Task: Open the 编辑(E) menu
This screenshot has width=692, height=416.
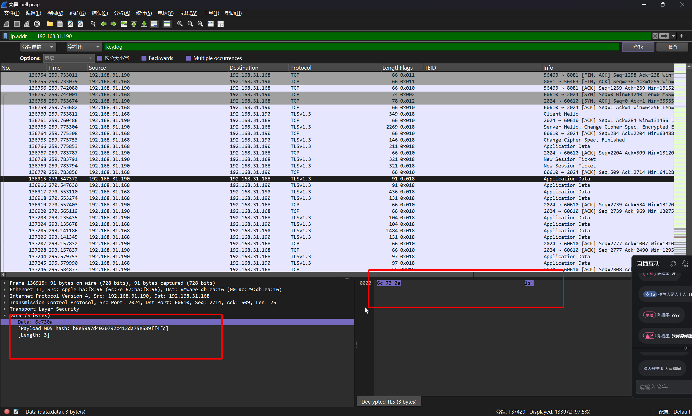Action: (33, 13)
